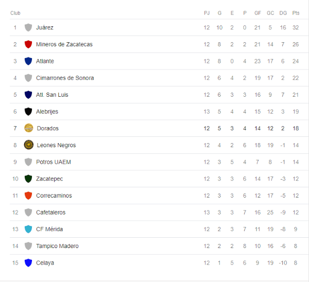Open the Potros UAEM team link
Viewport: 309px width, 282px height.
coord(54,162)
